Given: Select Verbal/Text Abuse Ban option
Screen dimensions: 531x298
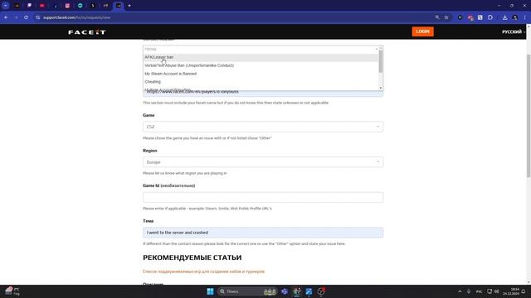Looking at the screenshot, I should 261,65.
